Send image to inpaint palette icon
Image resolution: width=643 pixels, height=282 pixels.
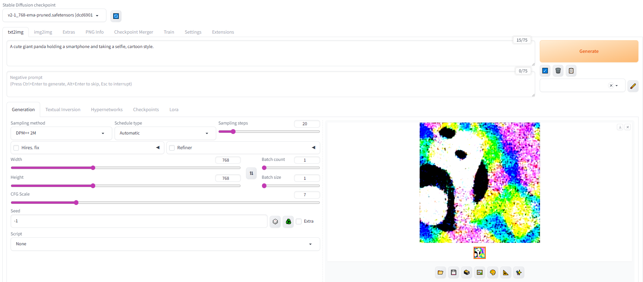click(493, 272)
